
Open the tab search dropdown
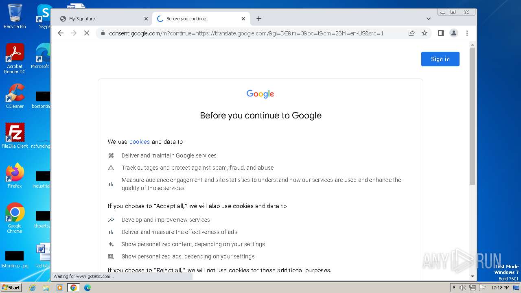click(x=428, y=19)
